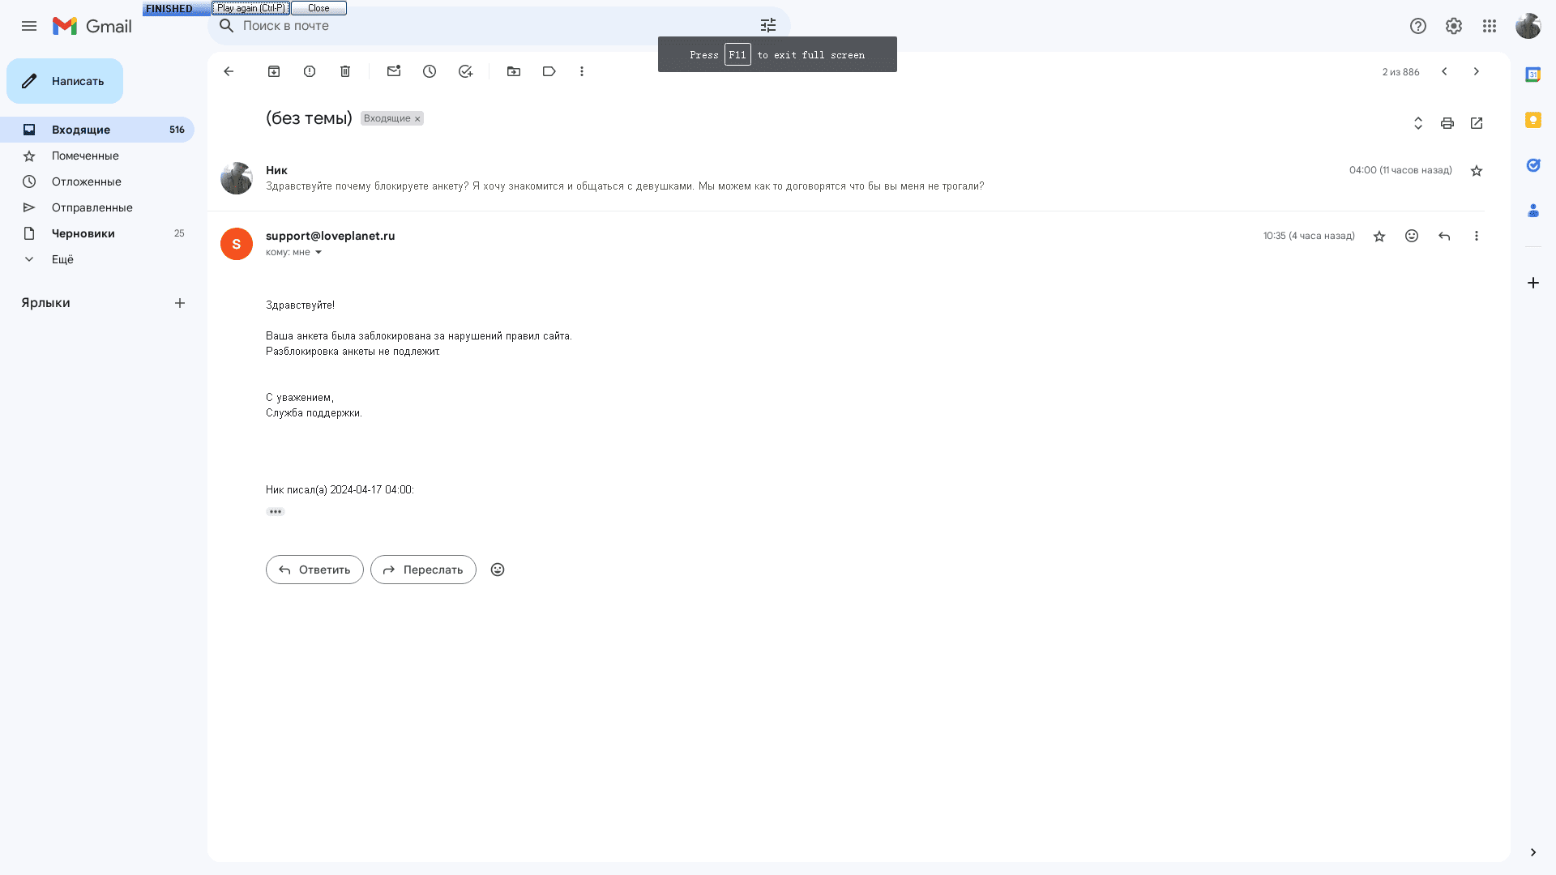The height and width of the screenshot is (875, 1556).
Task: Click the print email icon
Action: (x=1447, y=123)
